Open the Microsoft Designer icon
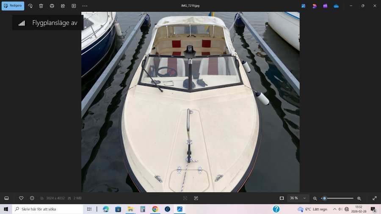This screenshot has width=381, height=214. [315, 6]
